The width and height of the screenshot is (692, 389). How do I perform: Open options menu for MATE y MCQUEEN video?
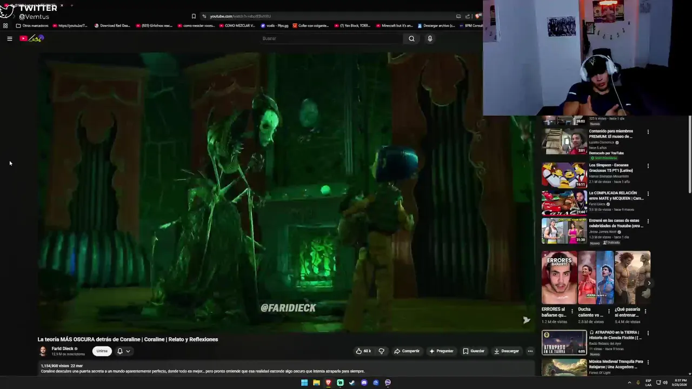click(648, 193)
